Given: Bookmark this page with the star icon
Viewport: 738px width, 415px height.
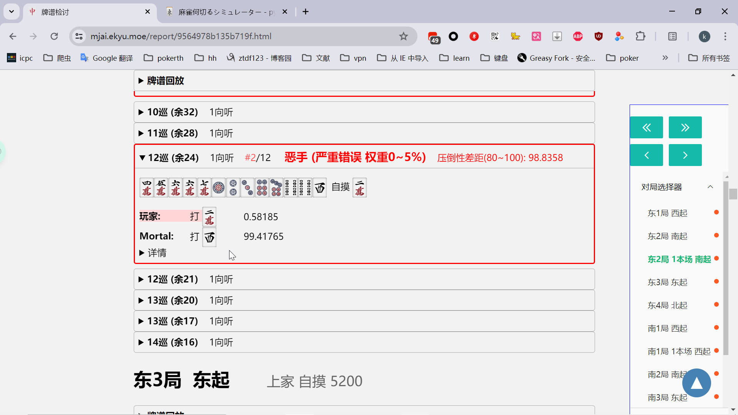Looking at the screenshot, I should point(403,37).
